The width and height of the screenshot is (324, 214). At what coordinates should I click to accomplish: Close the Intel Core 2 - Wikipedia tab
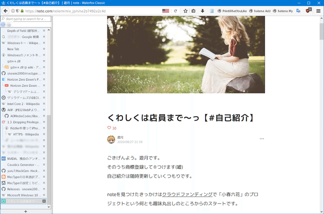pos(44,104)
